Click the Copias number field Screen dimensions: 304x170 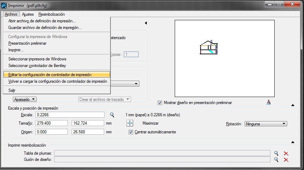pos(131,54)
